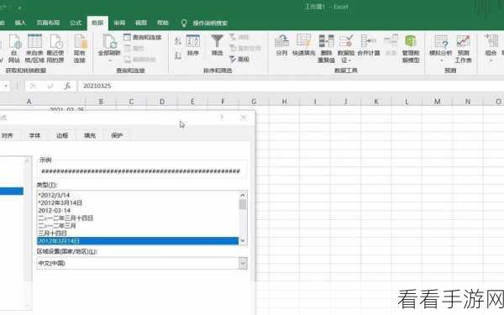Click Flash Fill (快速填充)
This screenshot has height=315, width=504.
304,45
